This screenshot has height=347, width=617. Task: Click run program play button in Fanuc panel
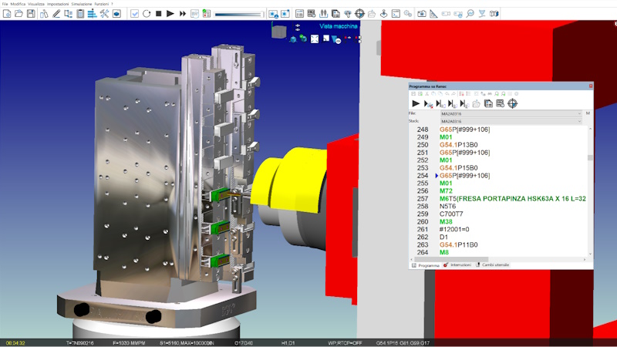point(416,103)
